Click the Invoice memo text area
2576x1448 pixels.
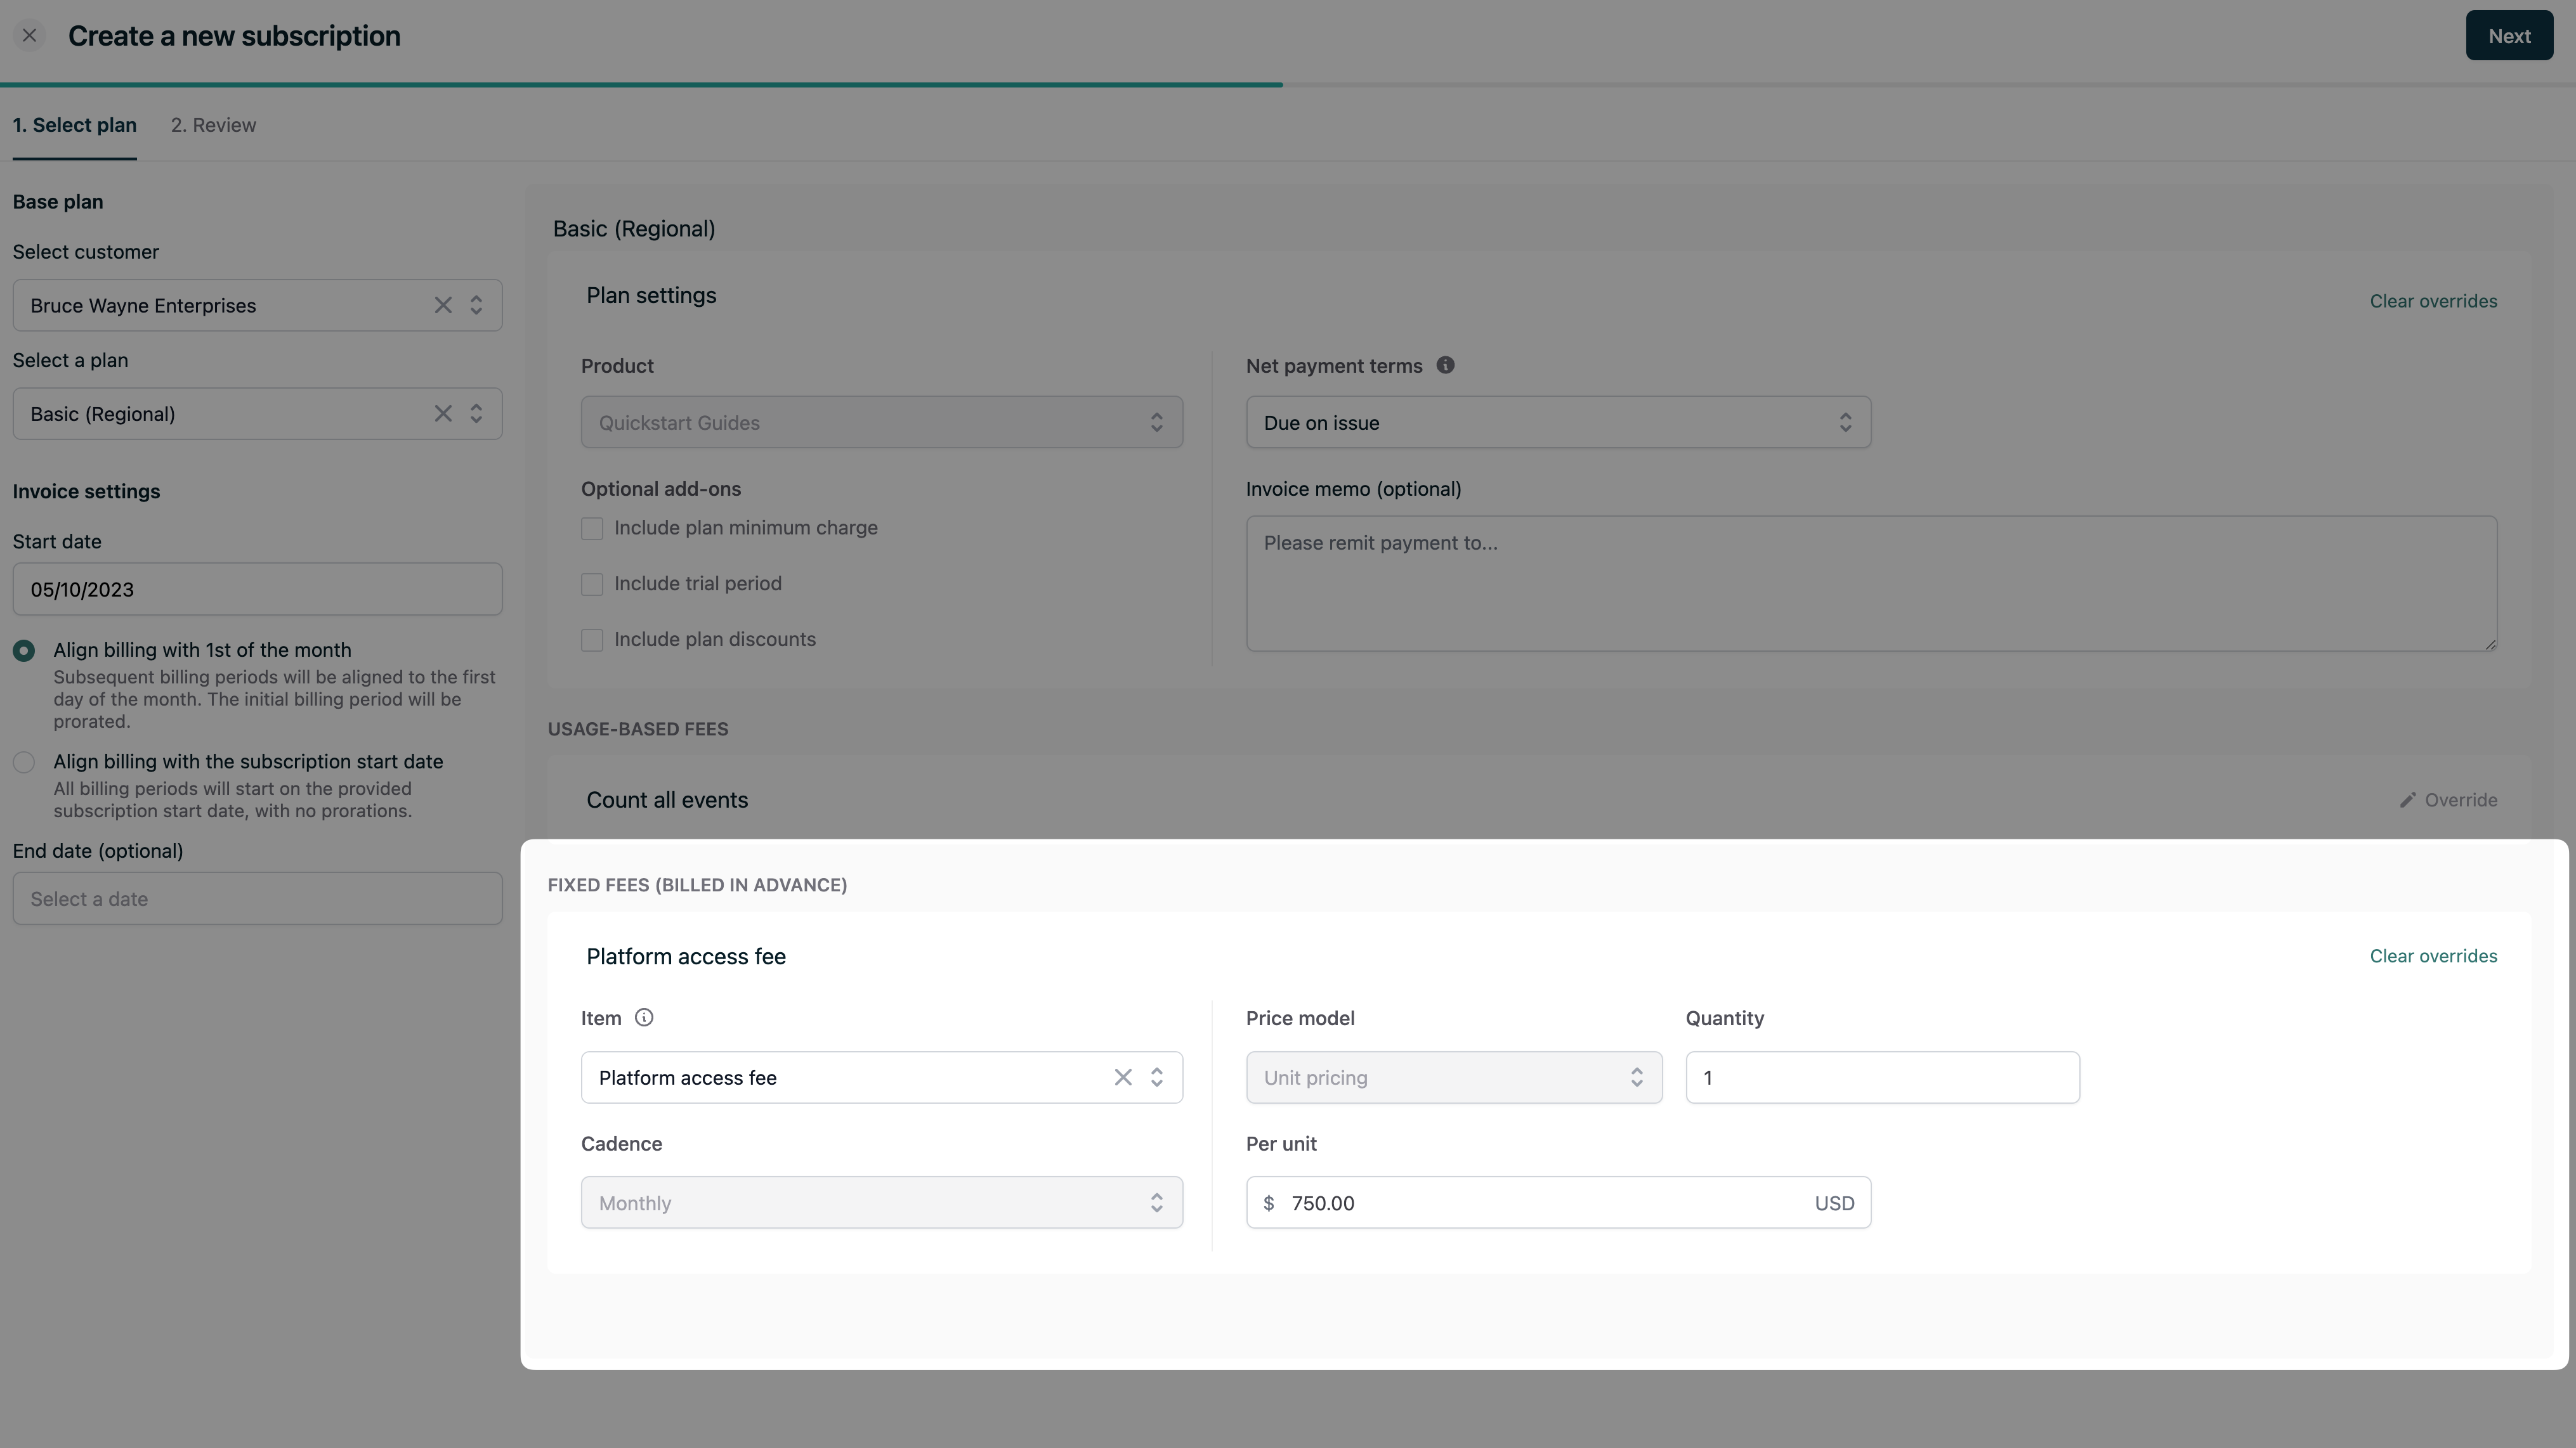[x=1871, y=584]
